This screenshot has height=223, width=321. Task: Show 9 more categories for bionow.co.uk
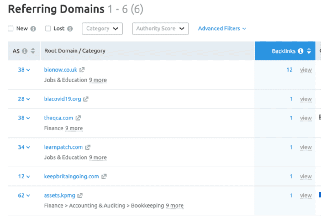pos(98,80)
